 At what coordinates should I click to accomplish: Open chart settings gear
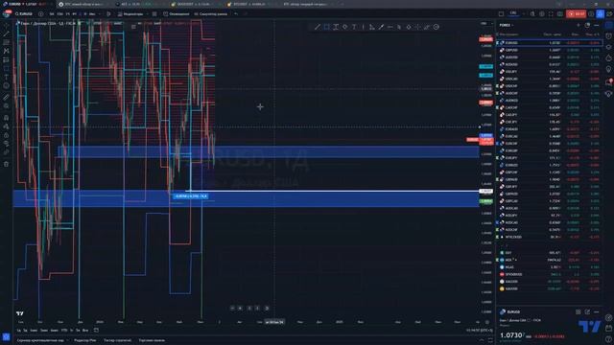click(x=542, y=14)
